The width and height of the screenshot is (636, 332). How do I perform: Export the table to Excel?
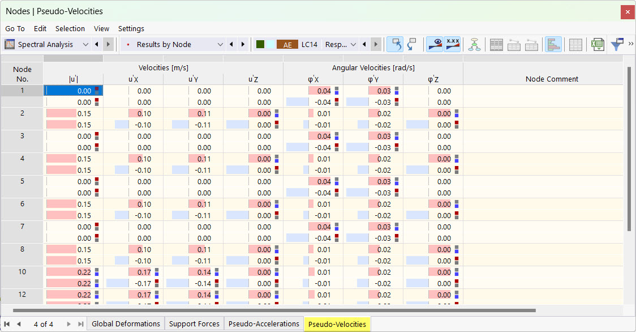coord(598,44)
